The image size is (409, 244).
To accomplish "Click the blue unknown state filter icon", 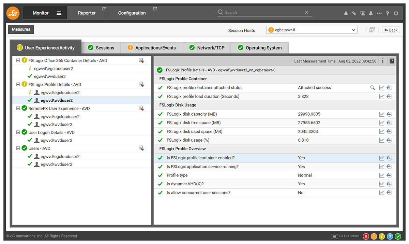I will tap(390, 236).
